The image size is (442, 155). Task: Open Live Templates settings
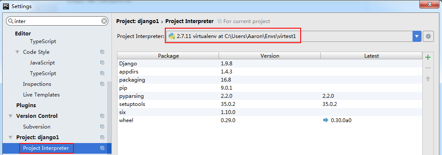tap(41, 95)
